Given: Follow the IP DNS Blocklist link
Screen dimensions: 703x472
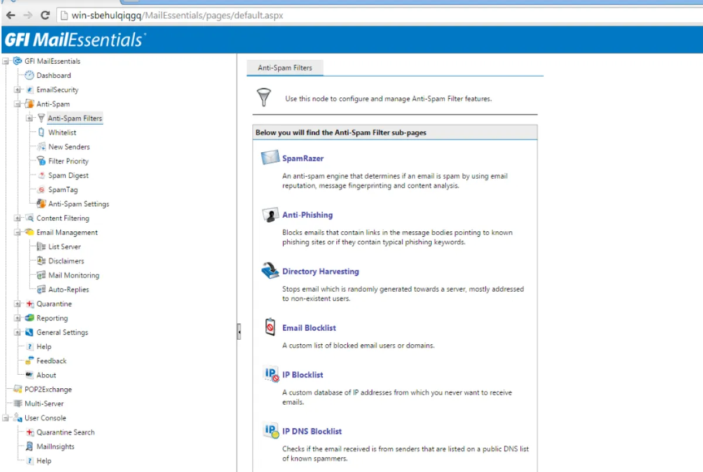Looking at the screenshot, I should [312, 432].
